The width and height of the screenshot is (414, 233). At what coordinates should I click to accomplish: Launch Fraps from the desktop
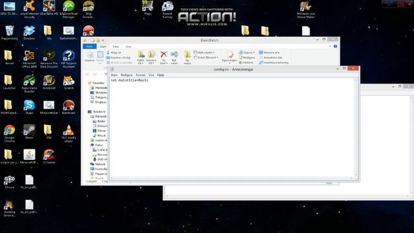tap(147, 8)
